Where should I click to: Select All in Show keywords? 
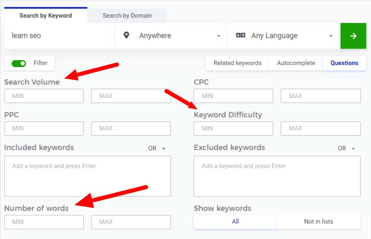pos(235,221)
